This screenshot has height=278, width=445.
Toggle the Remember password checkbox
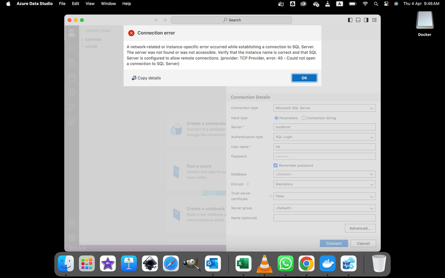click(x=275, y=165)
